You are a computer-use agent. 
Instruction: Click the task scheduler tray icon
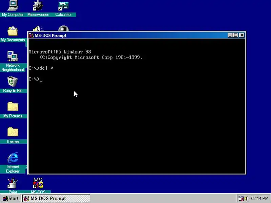coord(241,199)
